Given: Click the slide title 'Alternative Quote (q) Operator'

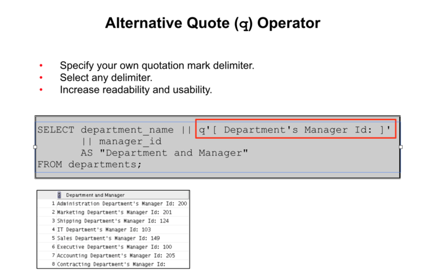Looking at the screenshot, I should pyautogui.click(x=213, y=23).
